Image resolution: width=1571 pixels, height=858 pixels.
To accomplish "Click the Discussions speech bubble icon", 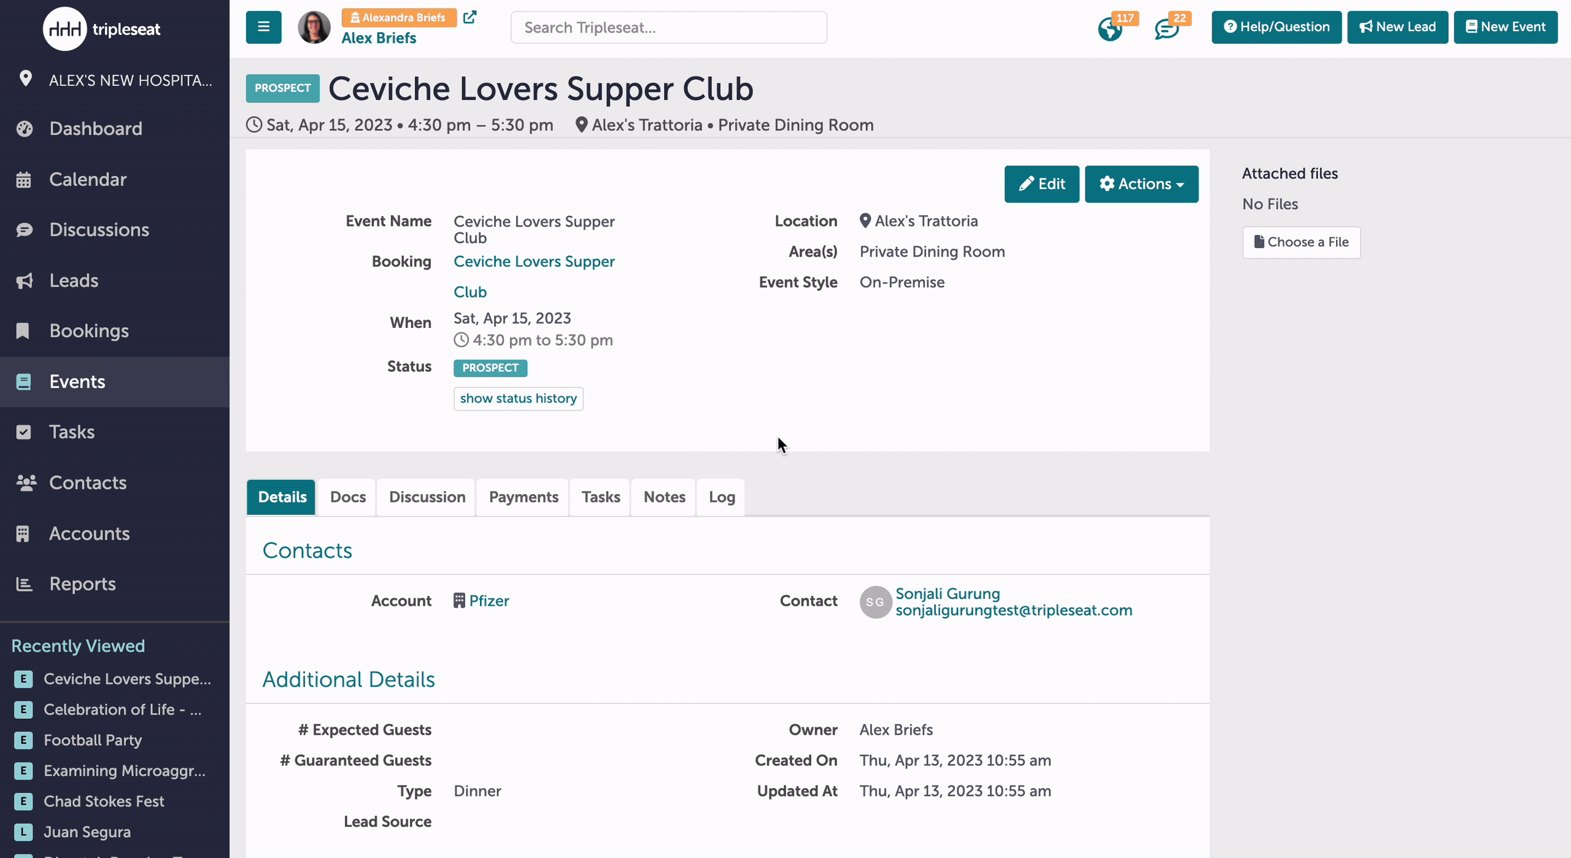I will (24, 230).
